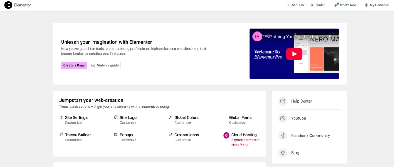Click the Elementor logo icon
Image resolution: width=394 pixels, height=167 pixels.
[8, 5]
